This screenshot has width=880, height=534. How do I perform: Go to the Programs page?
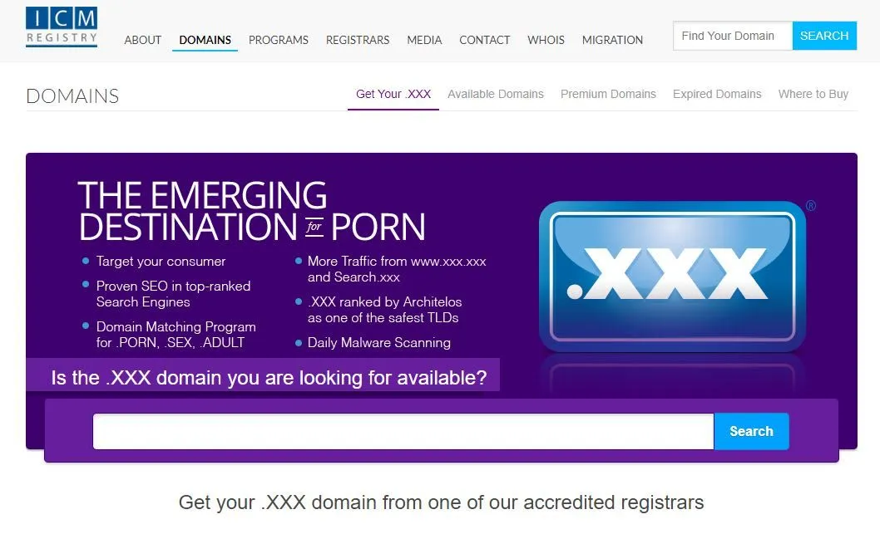tap(279, 40)
